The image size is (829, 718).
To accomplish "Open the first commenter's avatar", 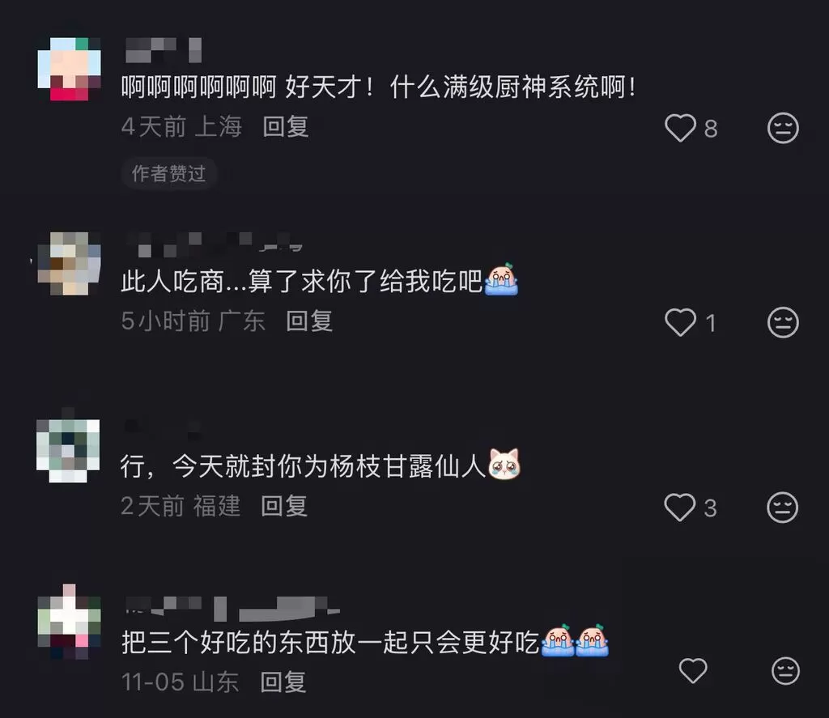I will pos(70,69).
